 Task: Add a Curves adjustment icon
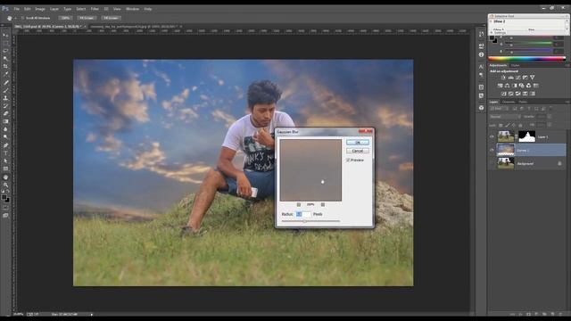(x=517, y=78)
